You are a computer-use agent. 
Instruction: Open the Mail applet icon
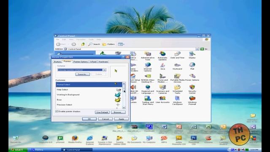click(x=192, y=66)
